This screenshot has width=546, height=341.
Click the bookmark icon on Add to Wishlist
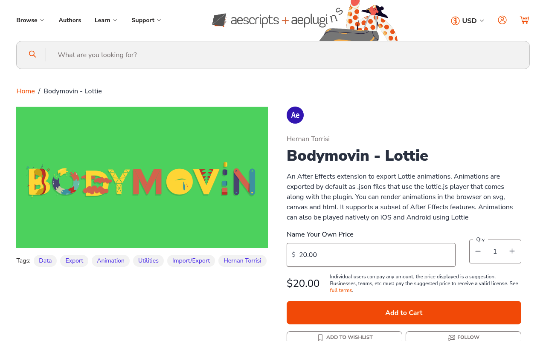point(319,337)
